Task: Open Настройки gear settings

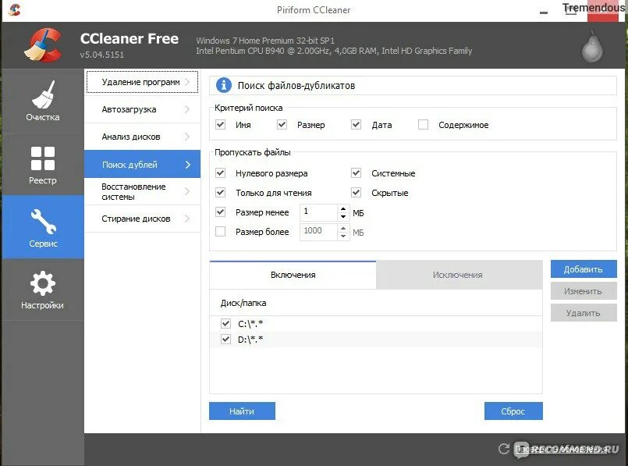Action: 42,290
